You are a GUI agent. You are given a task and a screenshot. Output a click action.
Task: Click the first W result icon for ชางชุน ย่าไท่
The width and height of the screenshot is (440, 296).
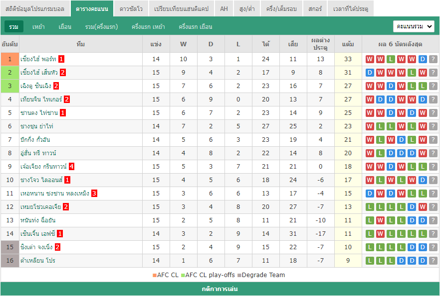pos(370,126)
